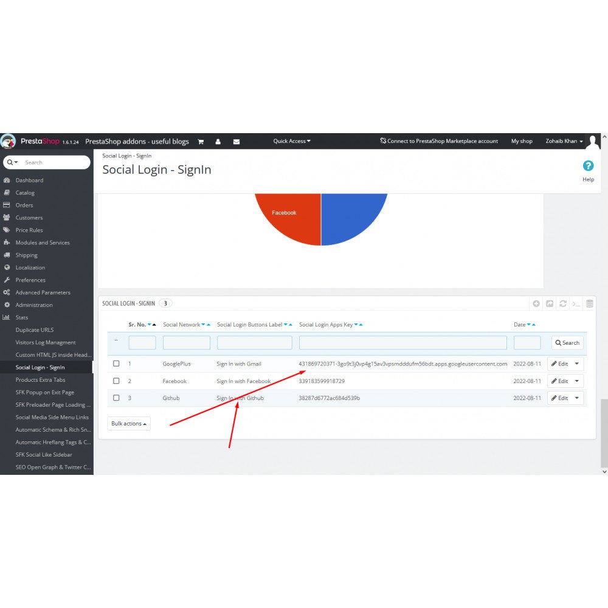Image resolution: width=608 pixels, height=608 pixels.
Task: Click the Administration gear icon
Action: 7,305
